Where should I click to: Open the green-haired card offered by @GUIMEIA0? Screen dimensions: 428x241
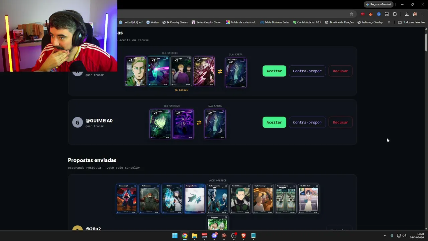click(x=160, y=124)
